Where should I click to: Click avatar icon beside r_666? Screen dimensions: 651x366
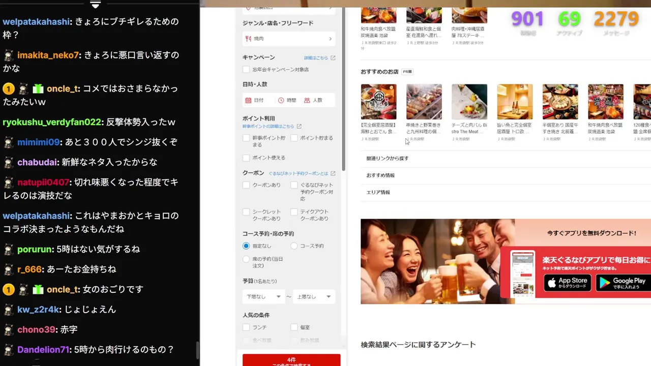[x=8, y=269]
